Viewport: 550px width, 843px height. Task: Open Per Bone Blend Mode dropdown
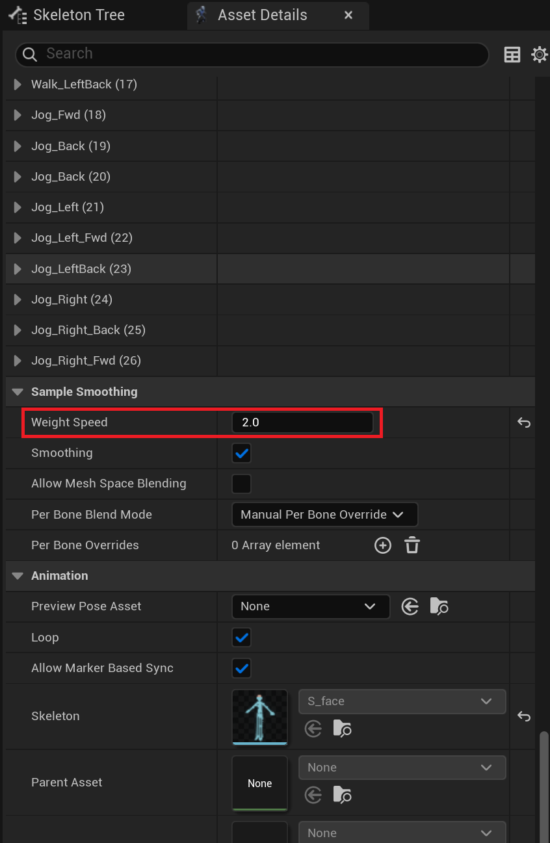[324, 515]
